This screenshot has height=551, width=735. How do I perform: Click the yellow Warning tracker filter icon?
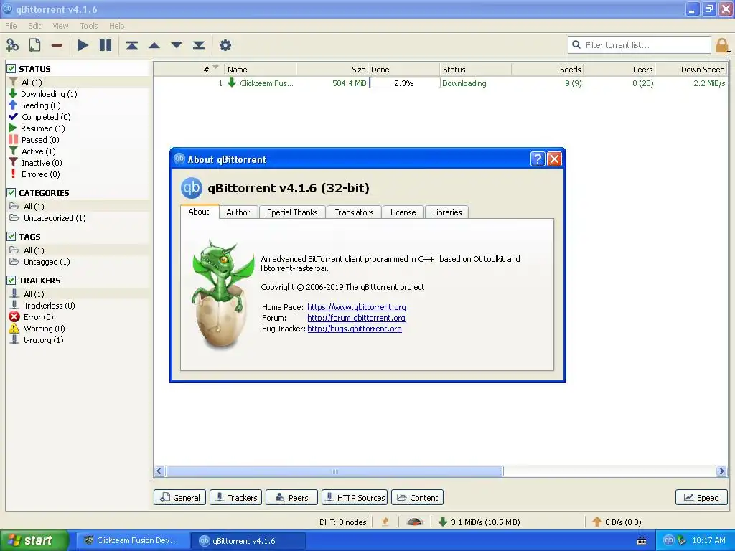14,328
